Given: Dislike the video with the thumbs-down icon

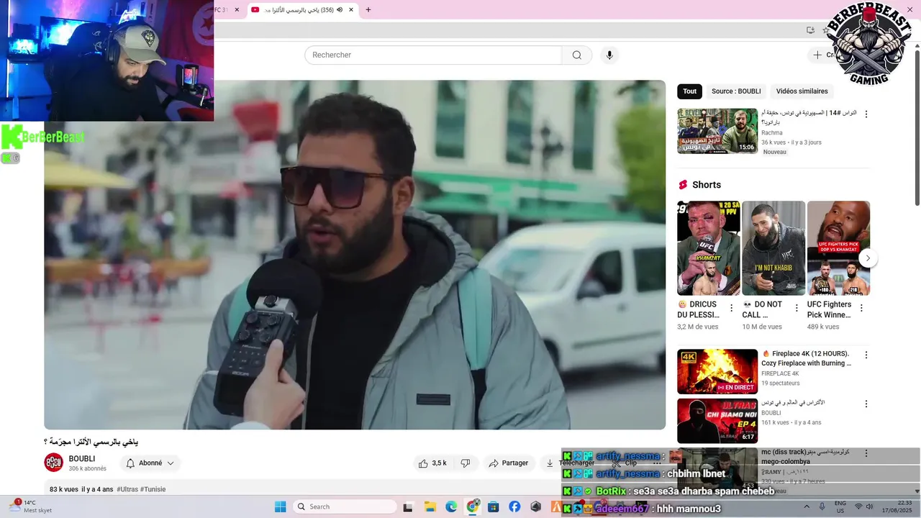Looking at the screenshot, I should 466,463.
